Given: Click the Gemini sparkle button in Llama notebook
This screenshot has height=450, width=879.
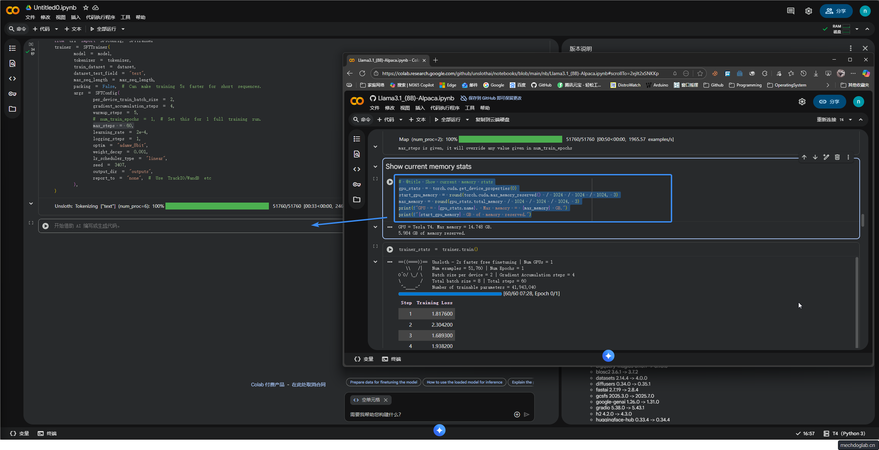Looking at the screenshot, I should [608, 356].
